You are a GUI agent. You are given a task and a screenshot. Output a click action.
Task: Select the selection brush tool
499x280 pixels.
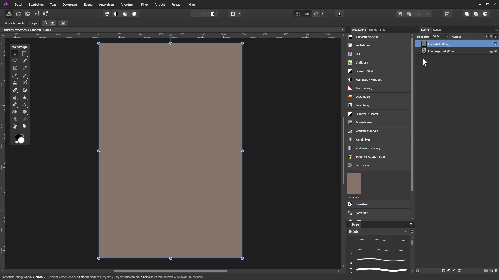pyautogui.click(x=25, y=61)
